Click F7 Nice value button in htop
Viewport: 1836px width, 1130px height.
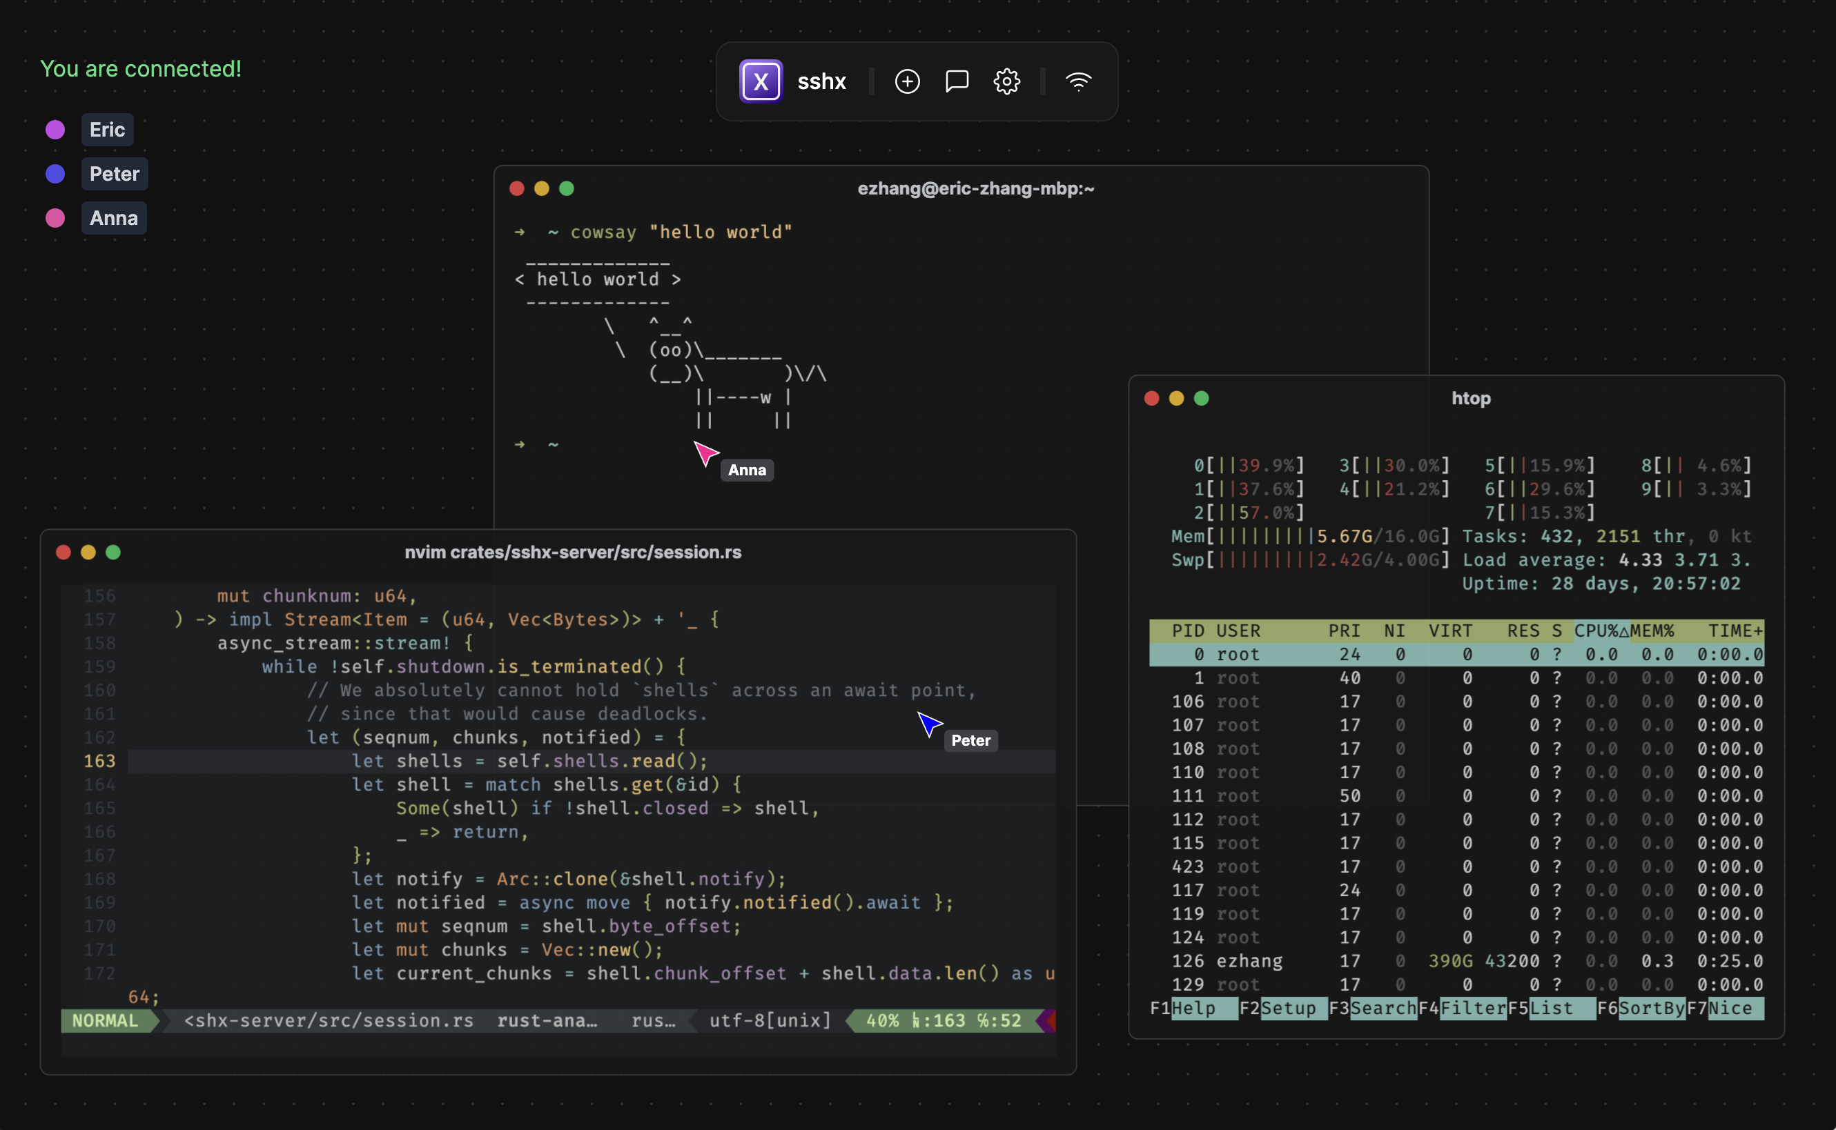(1738, 1008)
